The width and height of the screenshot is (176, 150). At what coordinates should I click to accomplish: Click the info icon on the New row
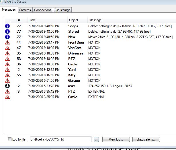[x=7, y=37]
